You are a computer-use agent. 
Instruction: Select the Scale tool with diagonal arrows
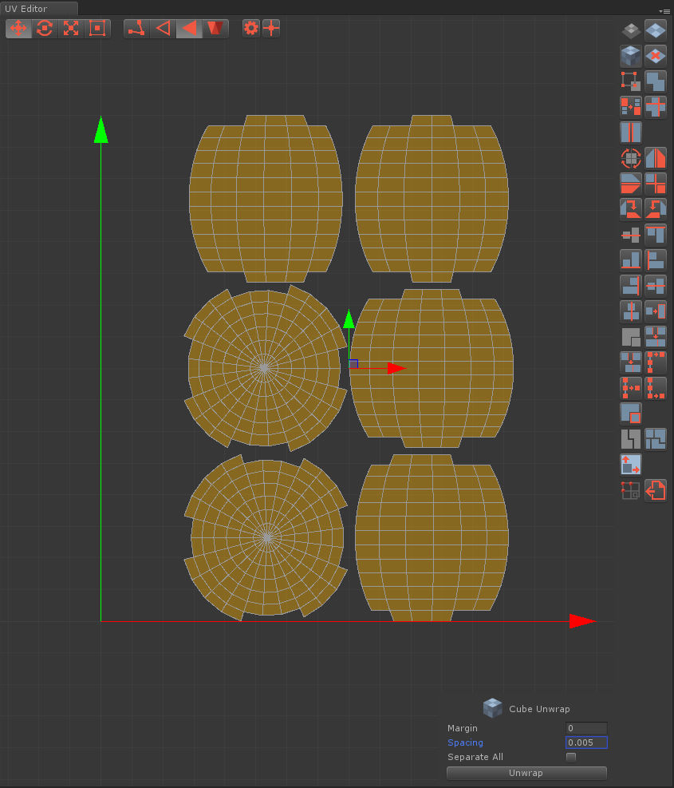coord(71,28)
